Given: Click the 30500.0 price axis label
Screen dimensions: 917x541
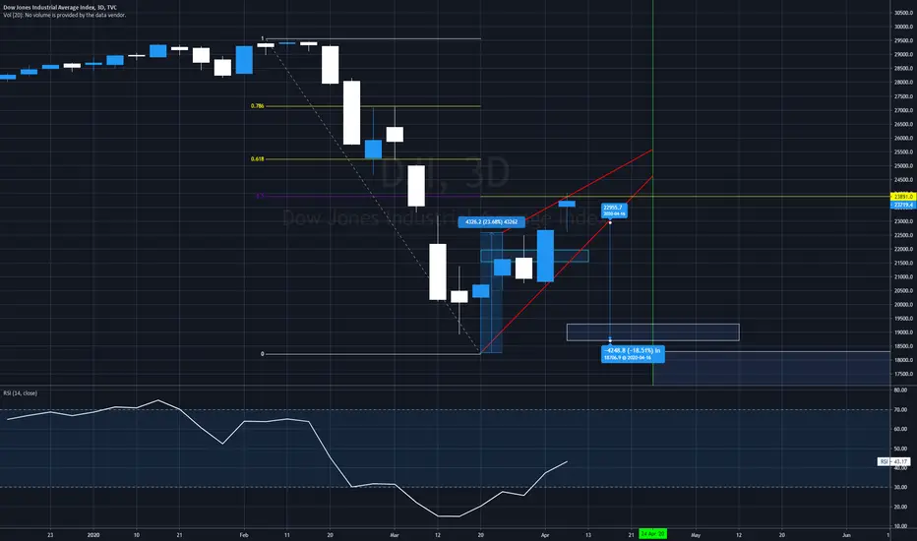Looking at the screenshot, I should (x=903, y=13).
